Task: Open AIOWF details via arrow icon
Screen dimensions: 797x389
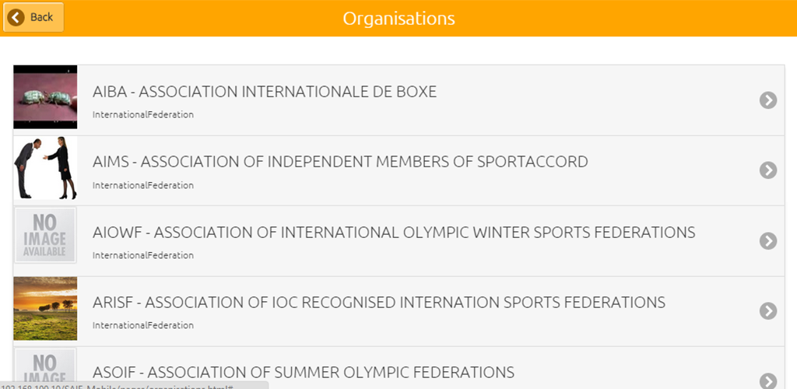Action: click(x=768, y=240)
